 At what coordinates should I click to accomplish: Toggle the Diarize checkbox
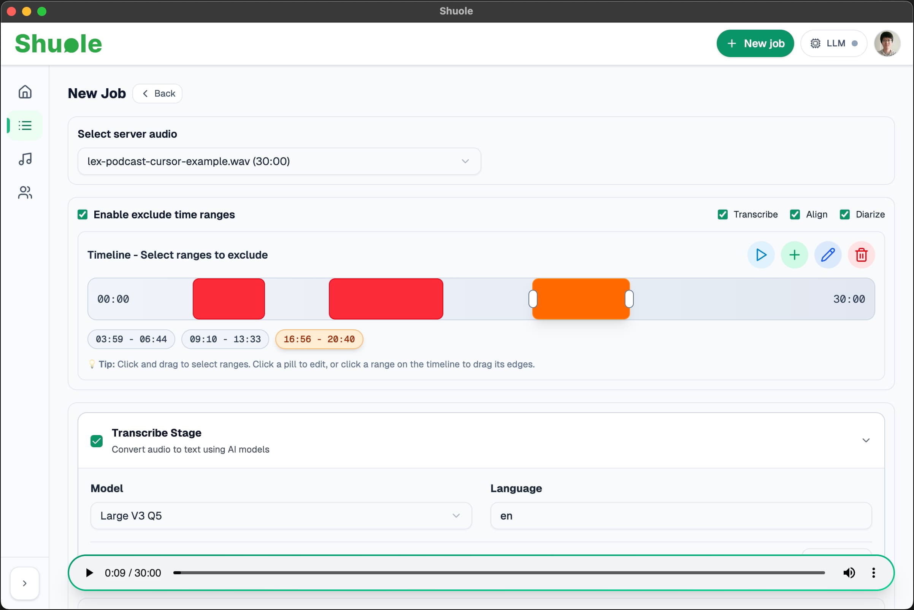(x=844, y=214)
